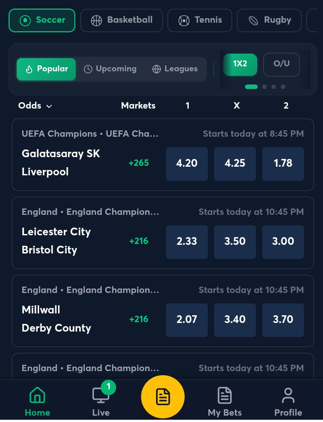323x422 pixels.
Task: Switch to the 1X2 market toggle
Action: coord(240,64)
